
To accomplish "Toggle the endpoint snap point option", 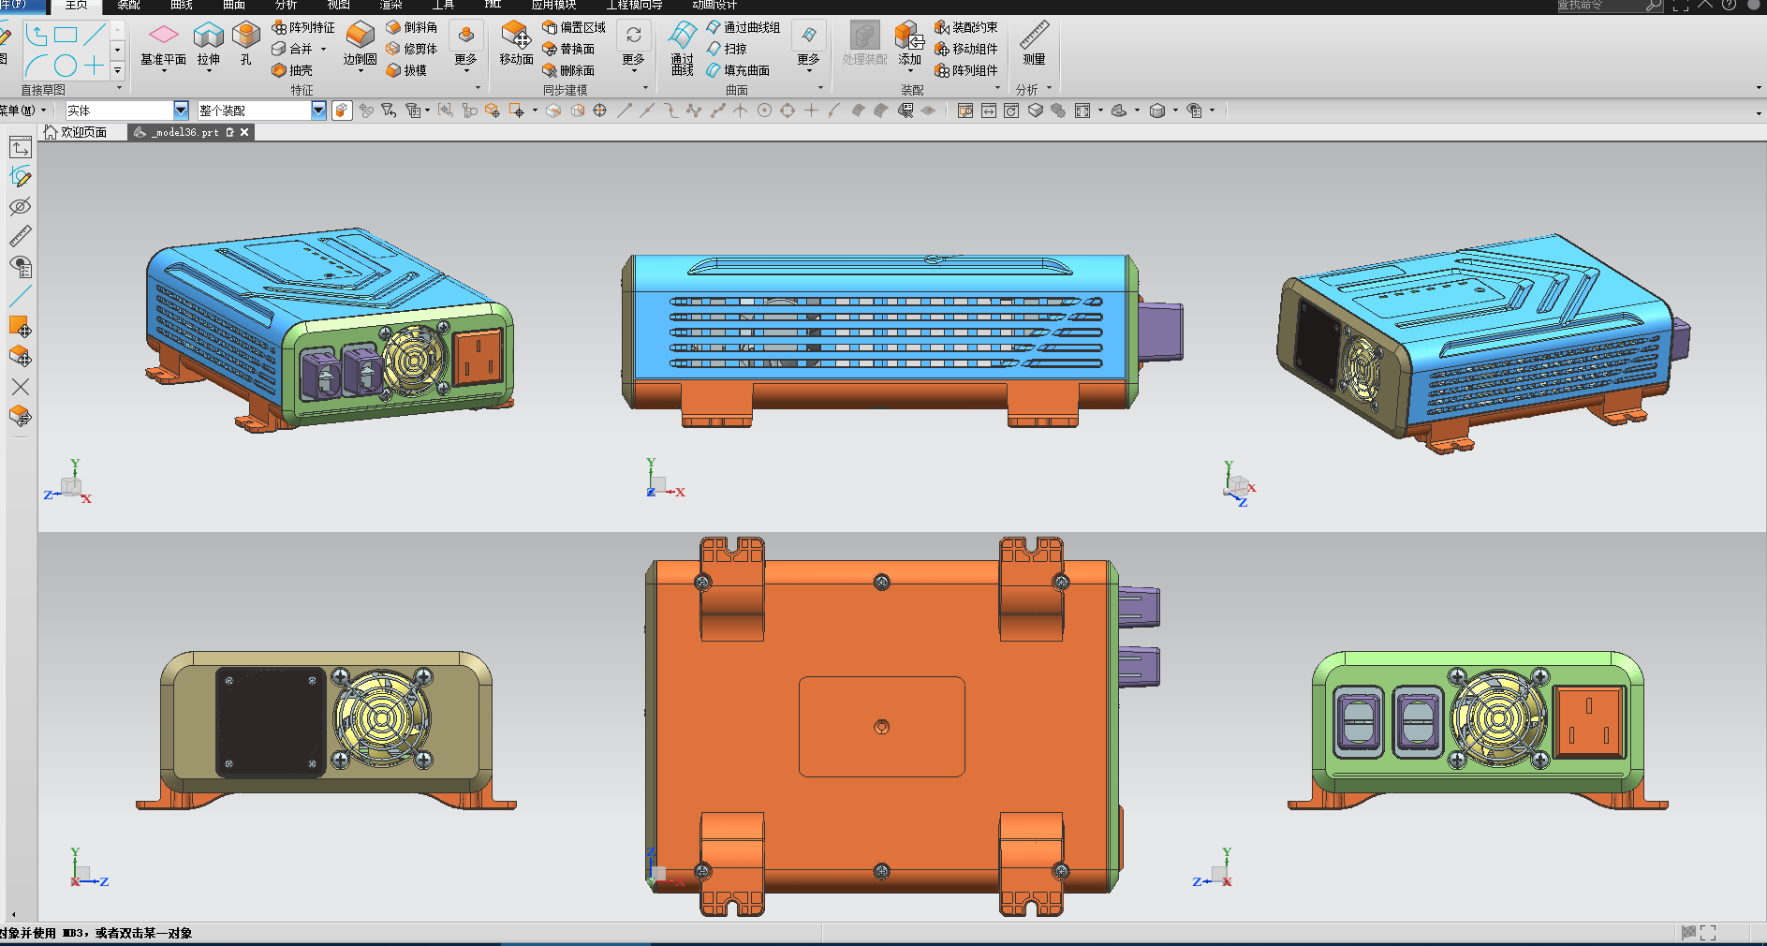I will coord(625,110).
